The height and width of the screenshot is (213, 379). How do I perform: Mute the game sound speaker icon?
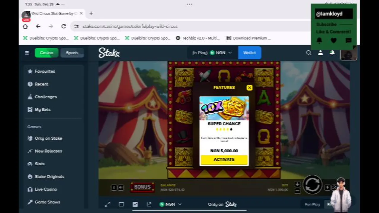tap(121, 187)
